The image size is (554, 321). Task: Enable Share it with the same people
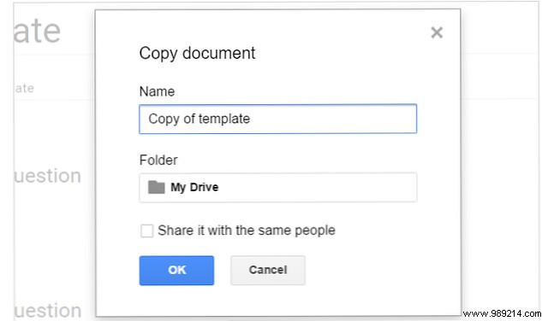click(x=147, y=231)
